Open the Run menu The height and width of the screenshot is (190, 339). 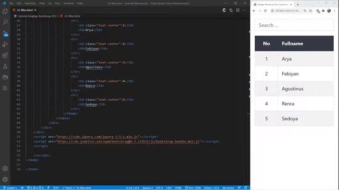(58, 3)
